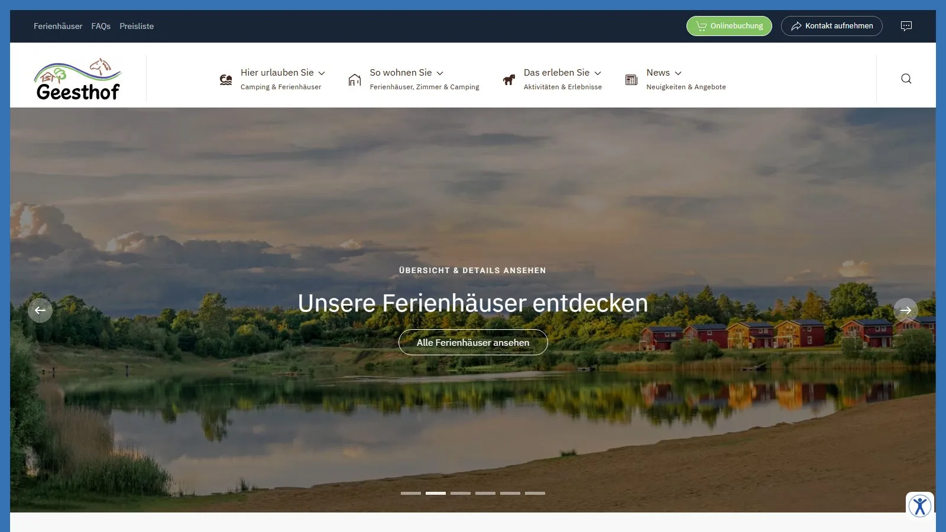
Task: Select the fifth slider indicator
Action: click(x=510, y=493)
